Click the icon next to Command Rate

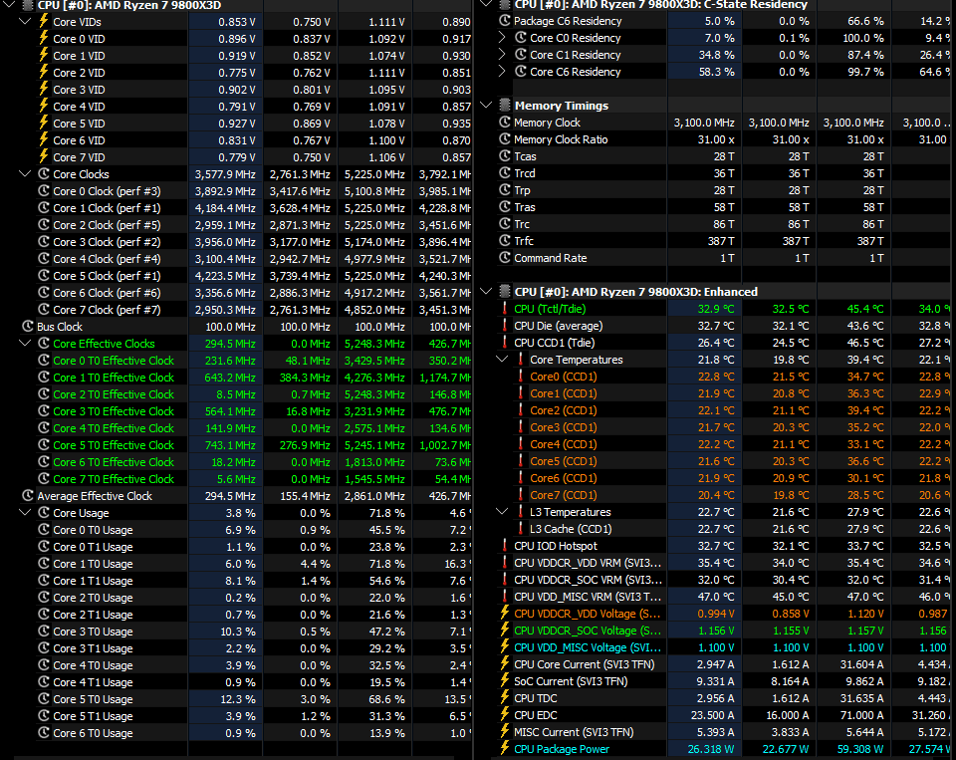505,258
